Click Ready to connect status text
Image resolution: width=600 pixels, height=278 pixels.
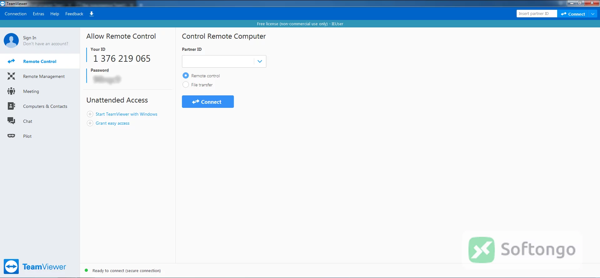127,271
